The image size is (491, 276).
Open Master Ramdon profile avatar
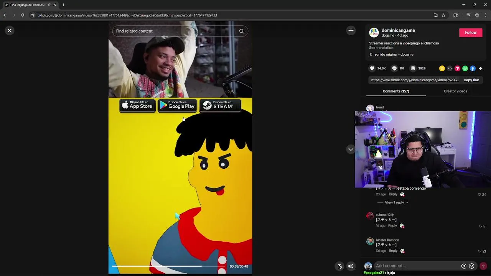(370, 241)
